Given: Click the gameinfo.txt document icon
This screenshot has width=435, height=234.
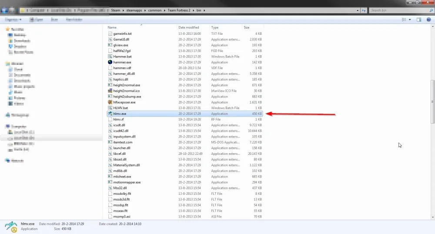Looking at the screenshot, I should [x=110, y=33].
